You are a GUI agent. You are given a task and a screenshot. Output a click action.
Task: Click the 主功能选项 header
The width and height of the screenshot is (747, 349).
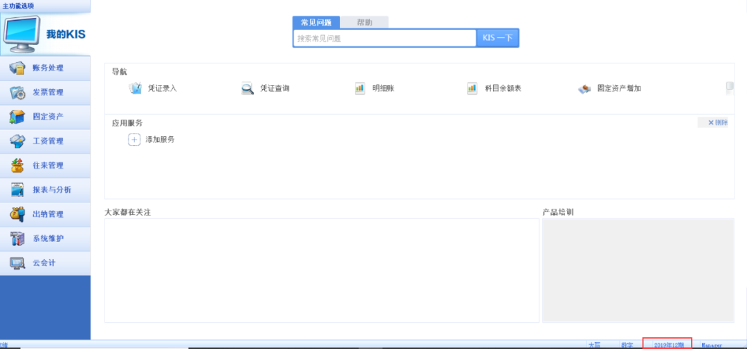[x=18, y=6]
